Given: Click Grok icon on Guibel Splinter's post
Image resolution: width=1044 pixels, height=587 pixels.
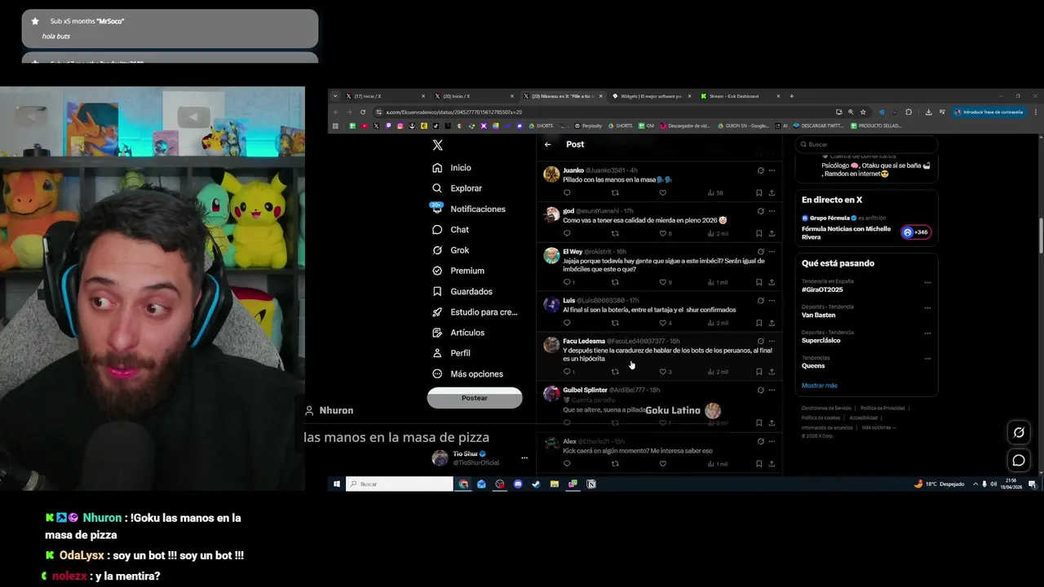Looking at the screenshot, I should [x=760, y=391].
